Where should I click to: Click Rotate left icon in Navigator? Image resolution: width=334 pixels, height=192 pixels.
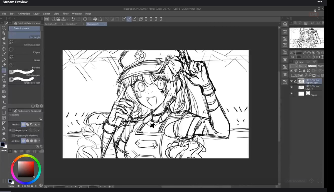(305, 57)
